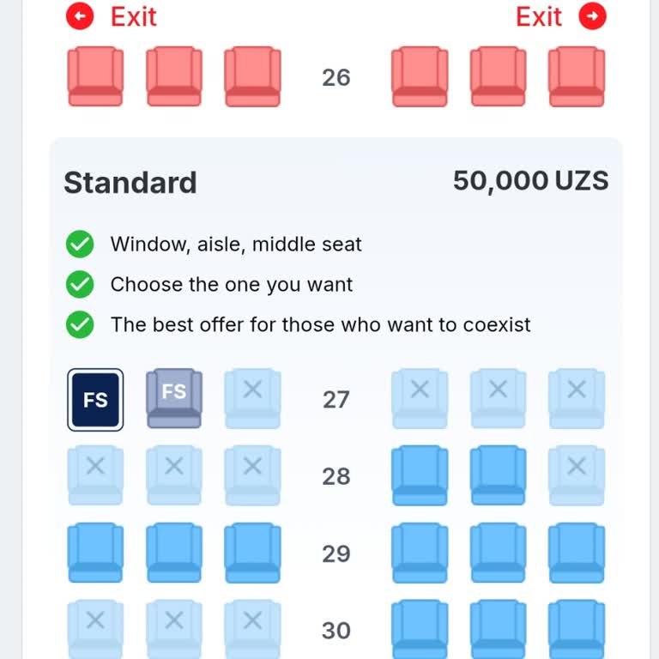Pick the left-side middle seat in row 29
Viewport: 659px width, 659px height.
point(174,553)
